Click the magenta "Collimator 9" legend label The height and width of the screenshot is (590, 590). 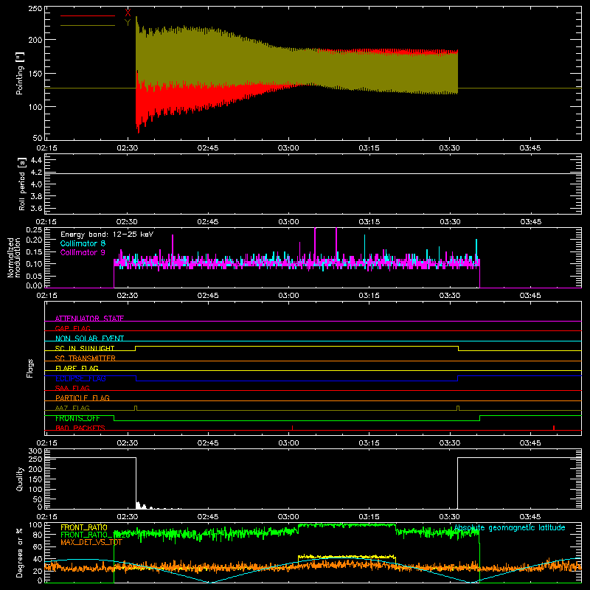83,252
